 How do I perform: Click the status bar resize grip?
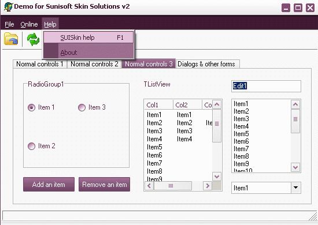pyautogui.click(x=313, y=216)
